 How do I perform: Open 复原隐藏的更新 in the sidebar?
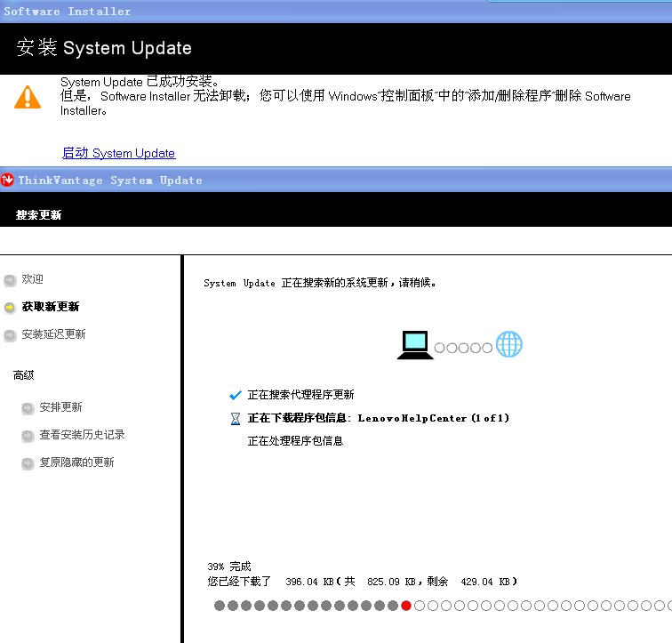76,462
